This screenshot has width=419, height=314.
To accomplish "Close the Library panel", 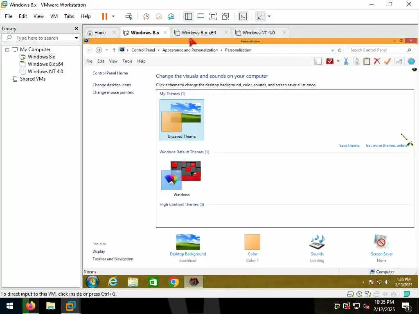I will coord(77,28).
